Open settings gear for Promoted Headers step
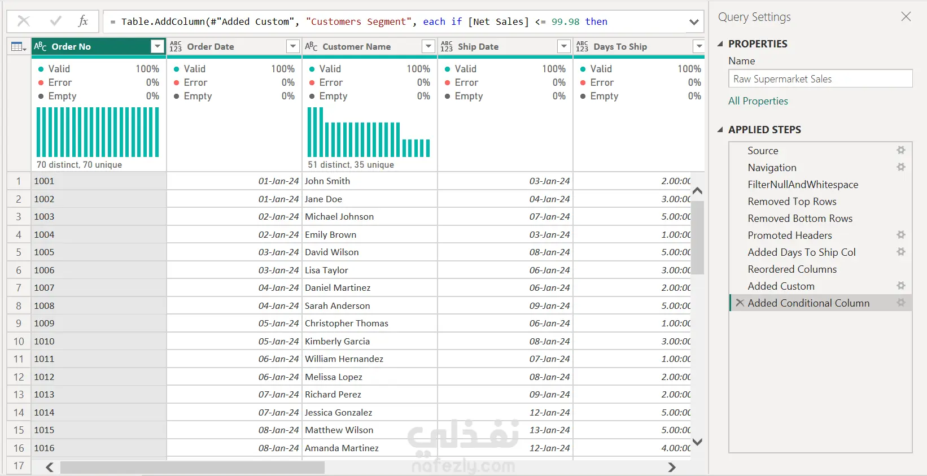 (901, 235)
